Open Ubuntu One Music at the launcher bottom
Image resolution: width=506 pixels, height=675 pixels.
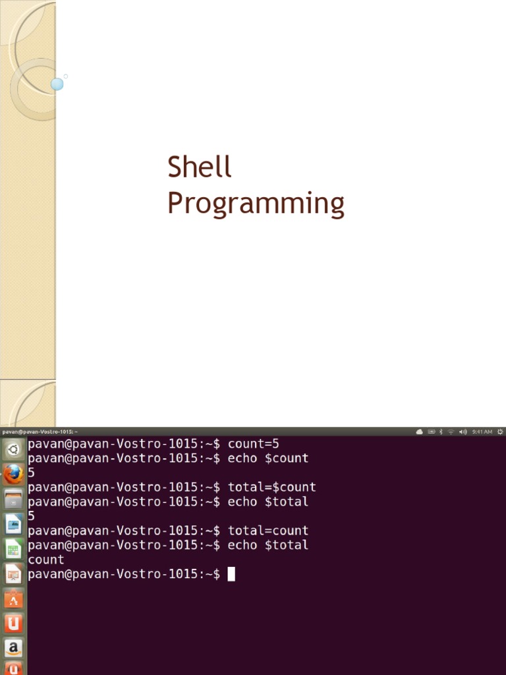tap(13, 668)
